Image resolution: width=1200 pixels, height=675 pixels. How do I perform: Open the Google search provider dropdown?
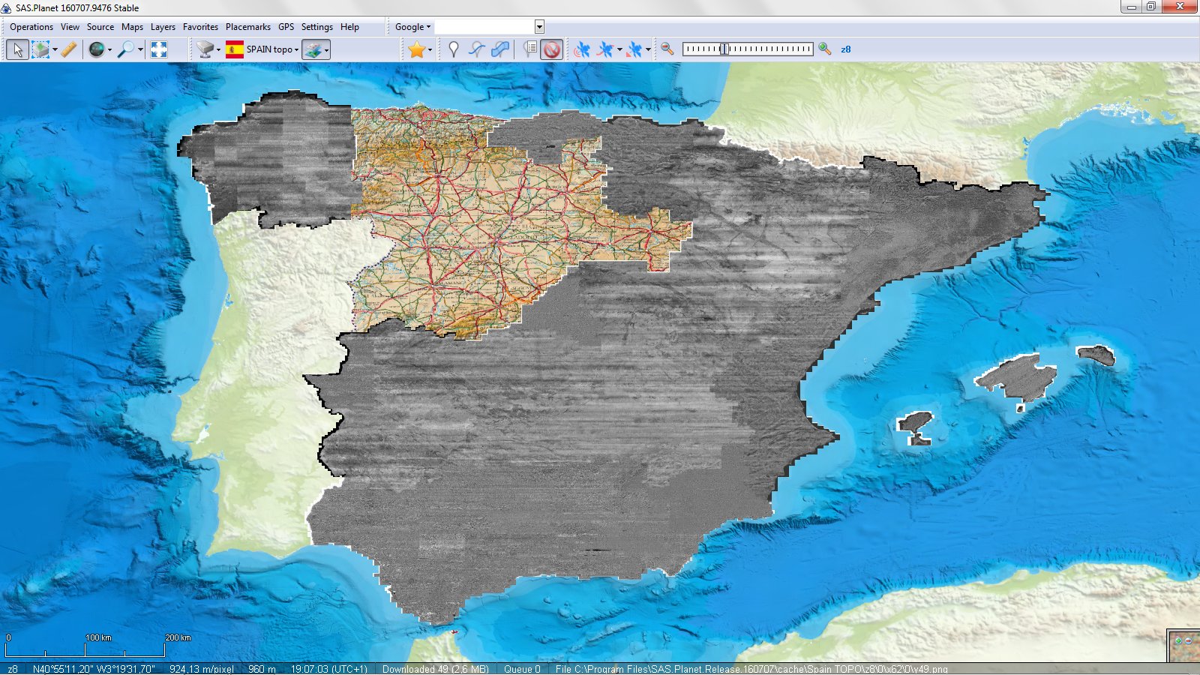tap(412, 27)
